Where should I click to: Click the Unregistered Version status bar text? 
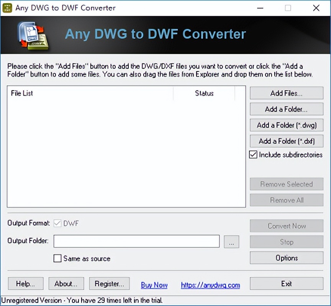pyautogui.click(x=82, y=300)
